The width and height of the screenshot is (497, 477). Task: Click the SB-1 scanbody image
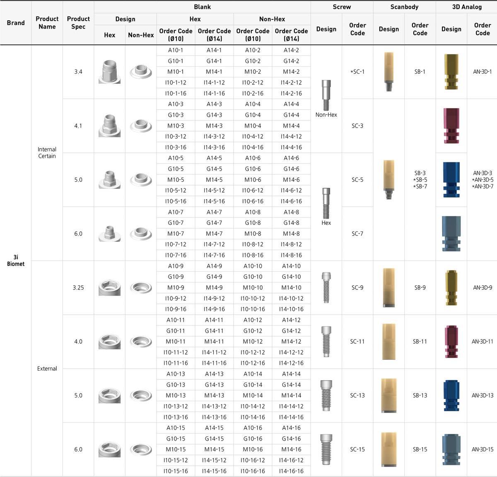coord(388,72)
